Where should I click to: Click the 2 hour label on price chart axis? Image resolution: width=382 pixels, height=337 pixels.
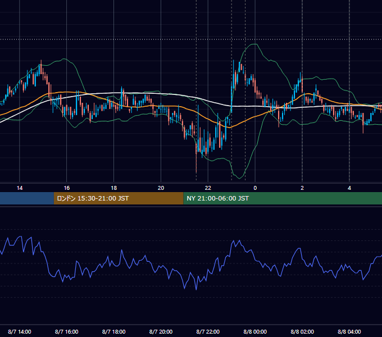coord(302,188)
